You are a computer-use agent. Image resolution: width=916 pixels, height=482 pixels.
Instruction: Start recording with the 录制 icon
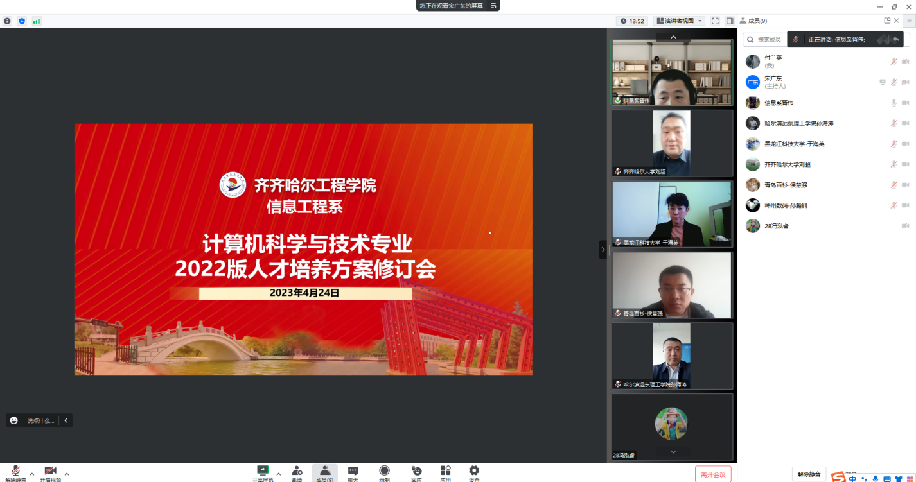384,472
